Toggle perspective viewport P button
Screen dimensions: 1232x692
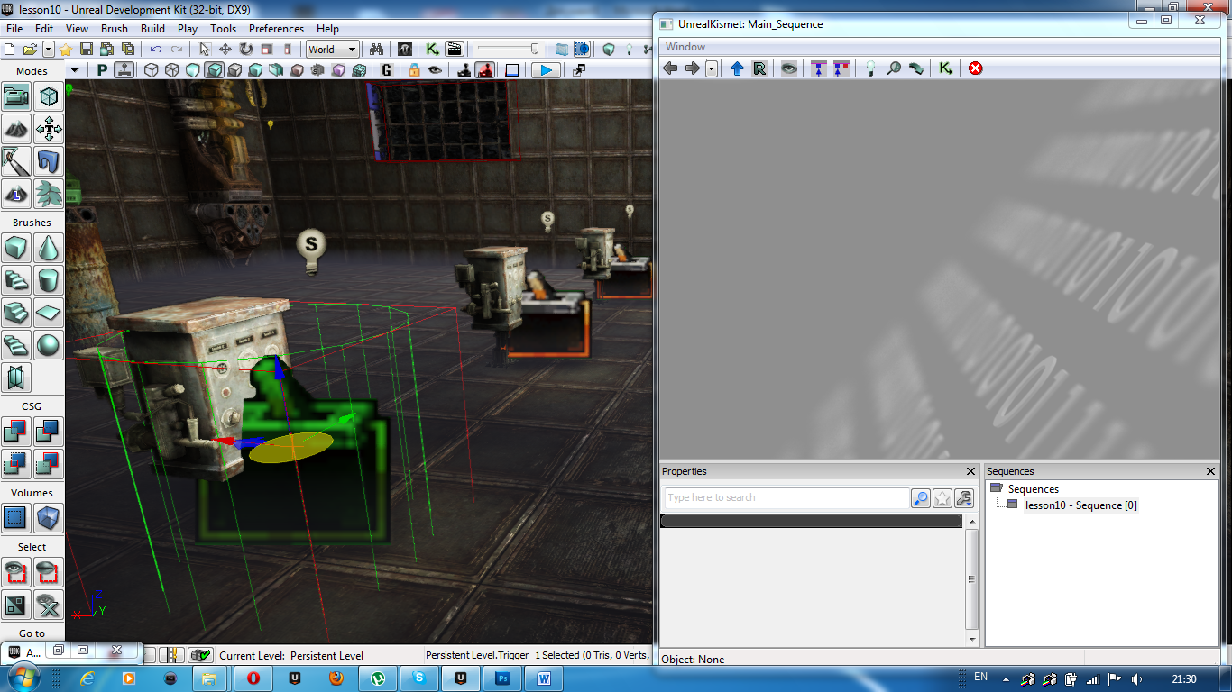(102, 70)
